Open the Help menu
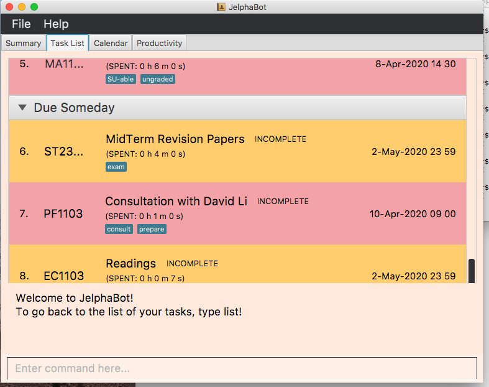 point(56,24)
